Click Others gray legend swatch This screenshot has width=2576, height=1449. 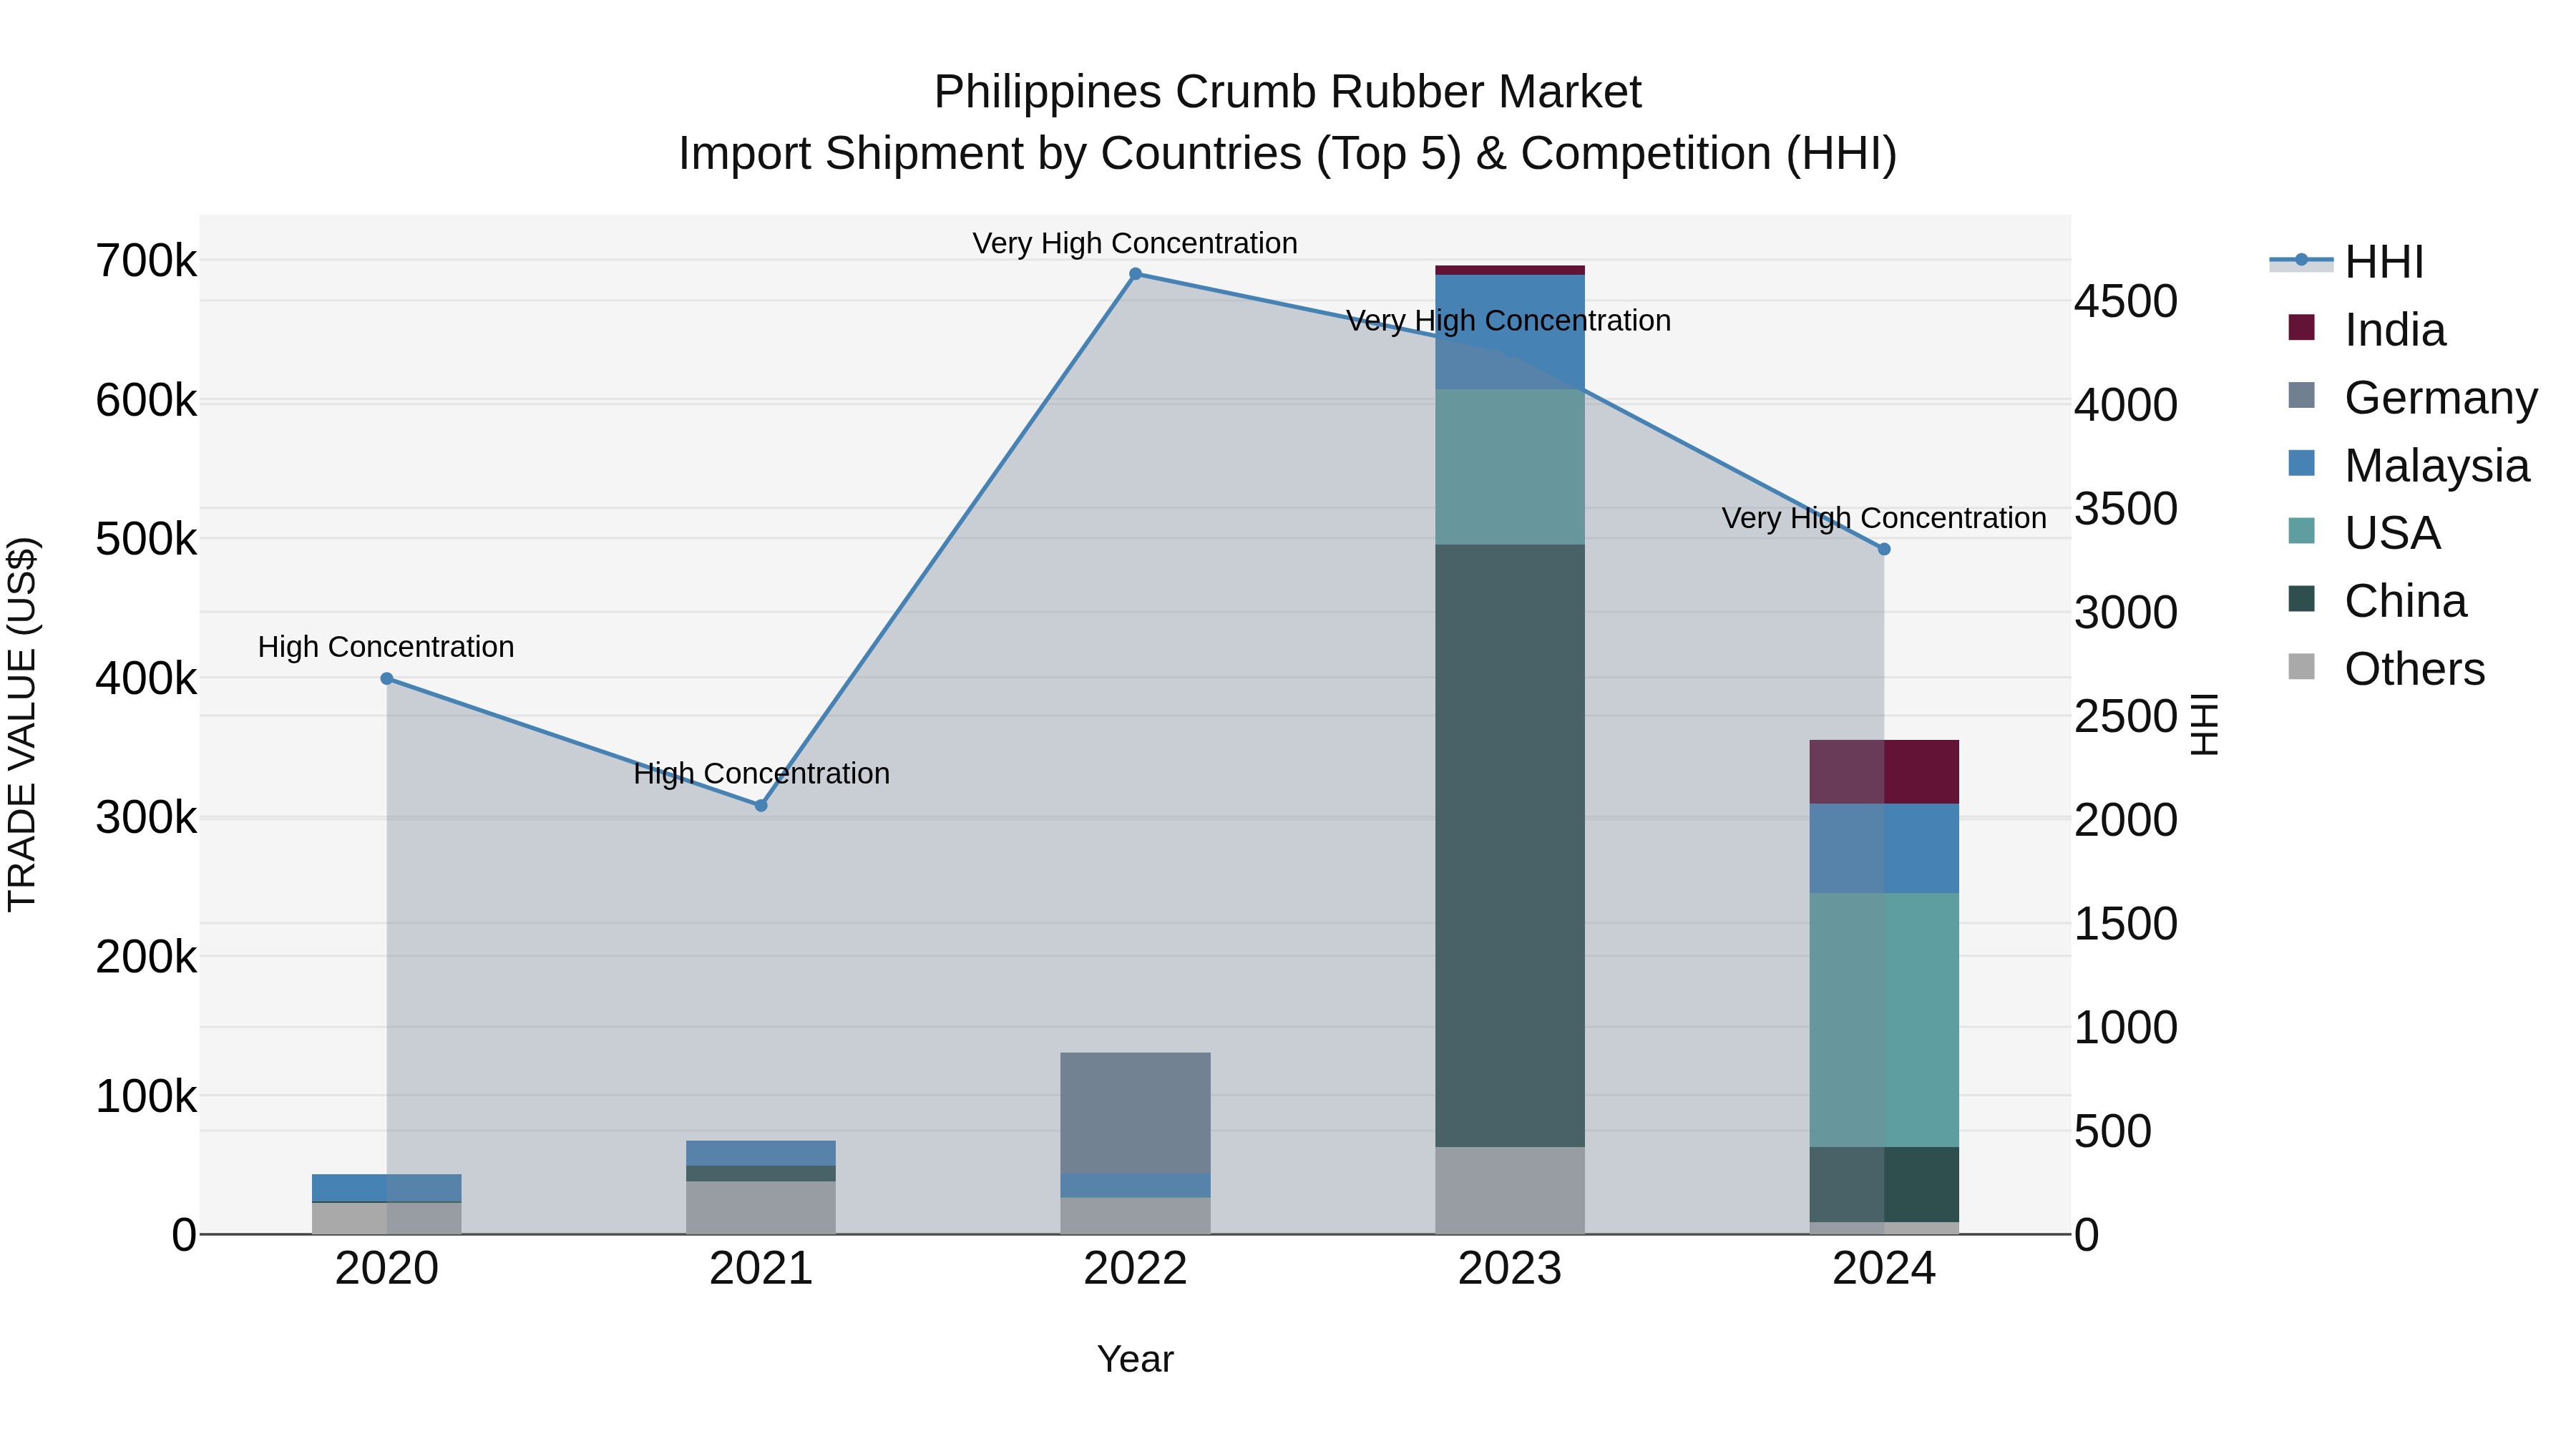2301,667
